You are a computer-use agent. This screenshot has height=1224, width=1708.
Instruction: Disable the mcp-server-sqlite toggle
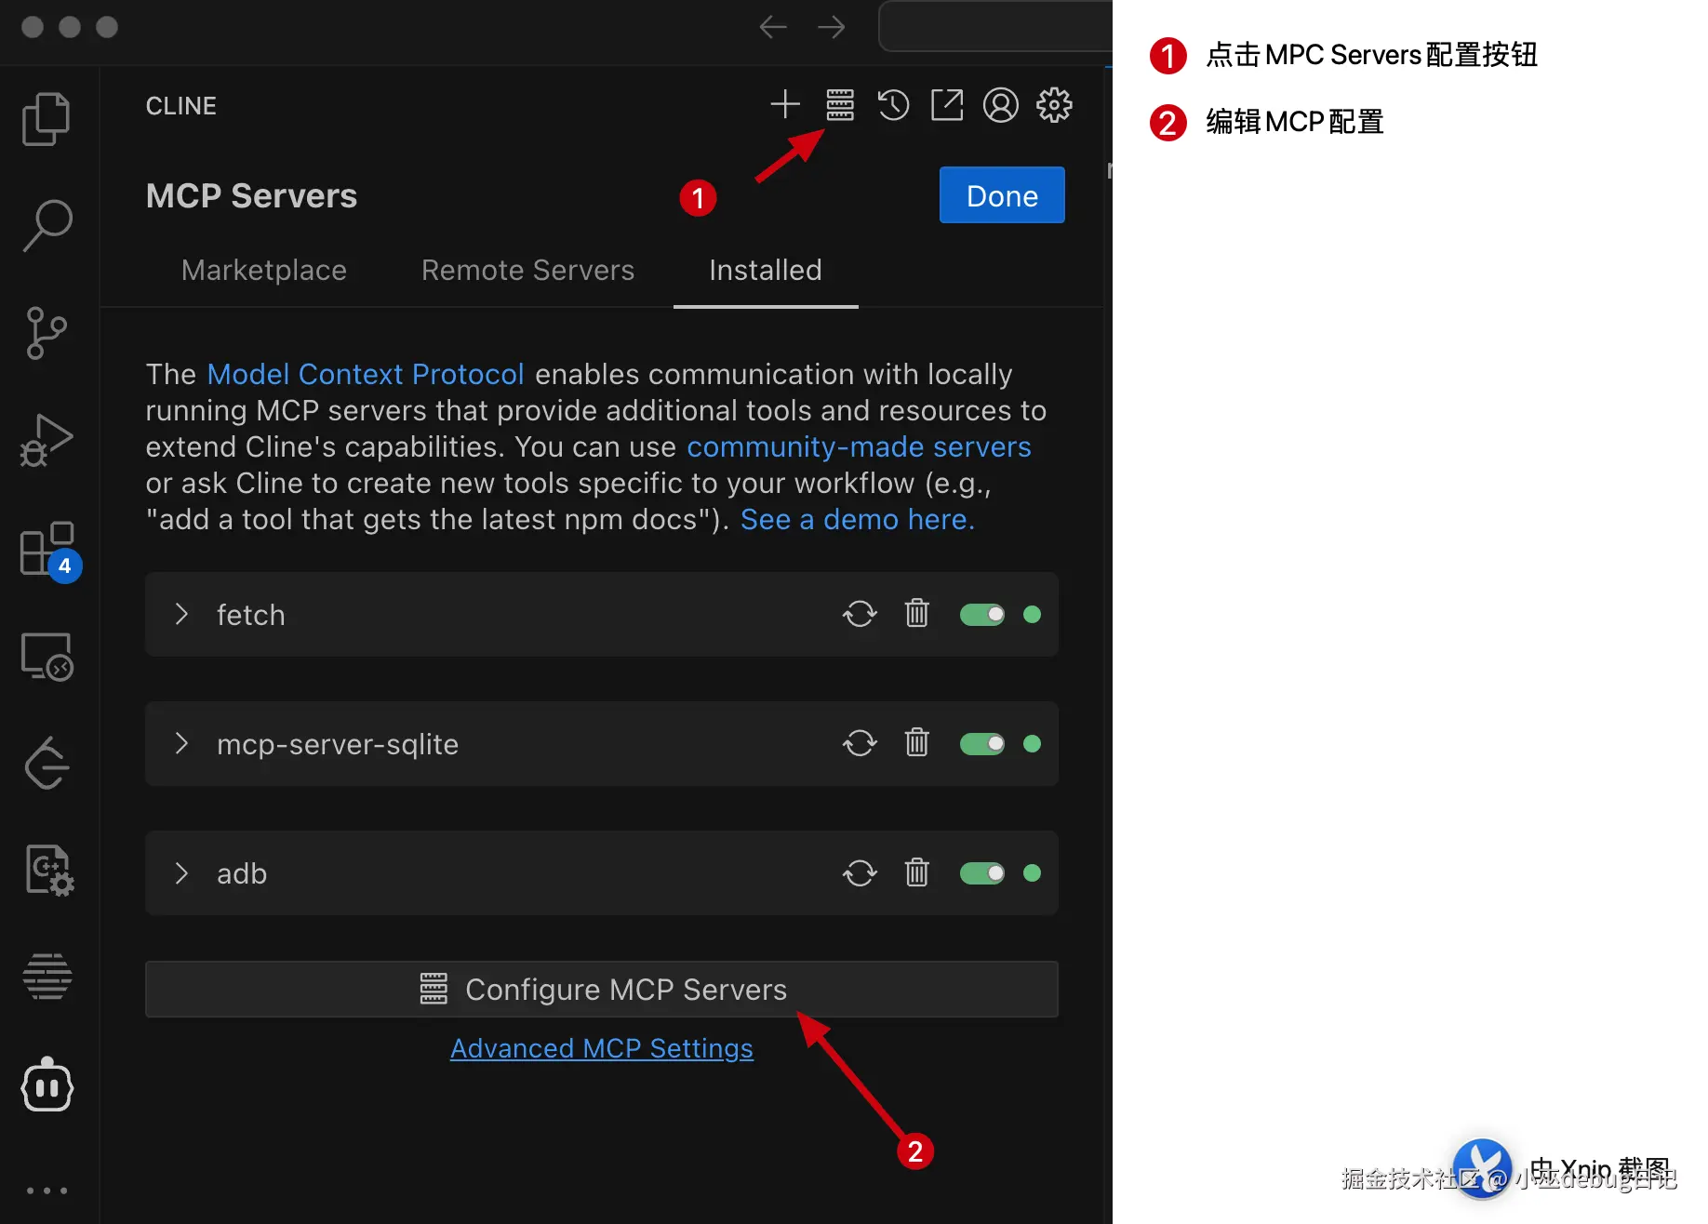[x=982, y=743]
